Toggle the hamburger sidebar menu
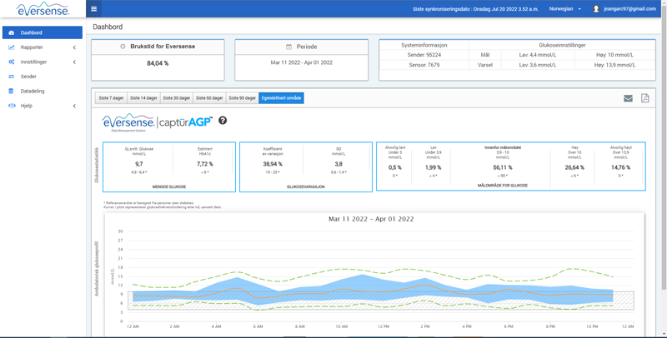667x338 pixels. (93, 8)
